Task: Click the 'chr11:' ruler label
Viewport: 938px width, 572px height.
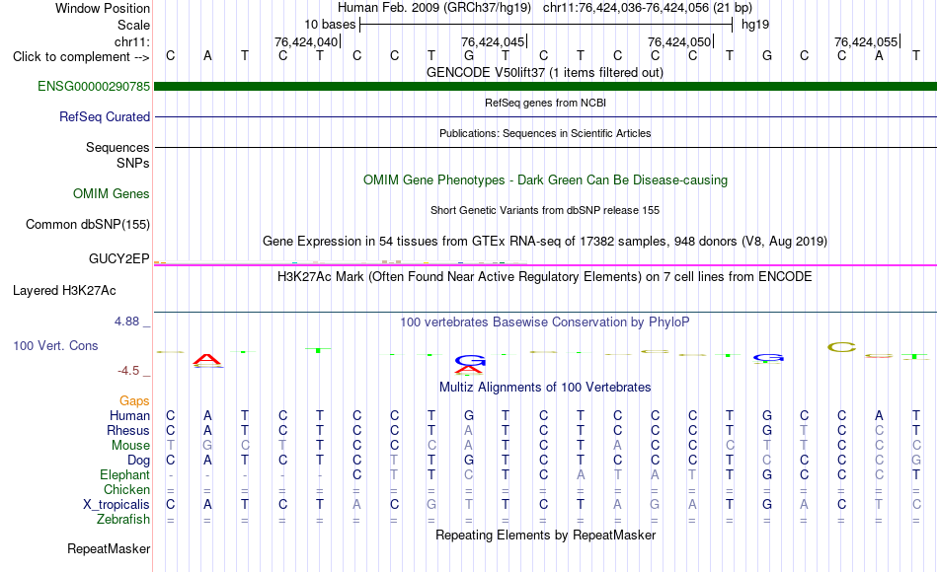Action: [x=131, y=41]
